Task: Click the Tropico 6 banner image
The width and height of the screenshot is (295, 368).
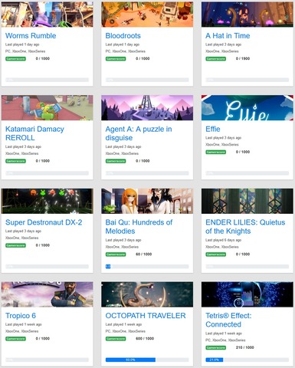Action: [x=47, y=294]
